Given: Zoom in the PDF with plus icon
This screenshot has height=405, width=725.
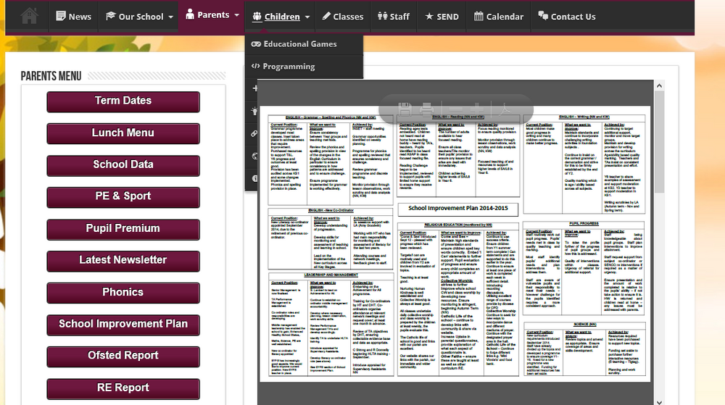Looking at the screenshot, I should click(477, 109).
